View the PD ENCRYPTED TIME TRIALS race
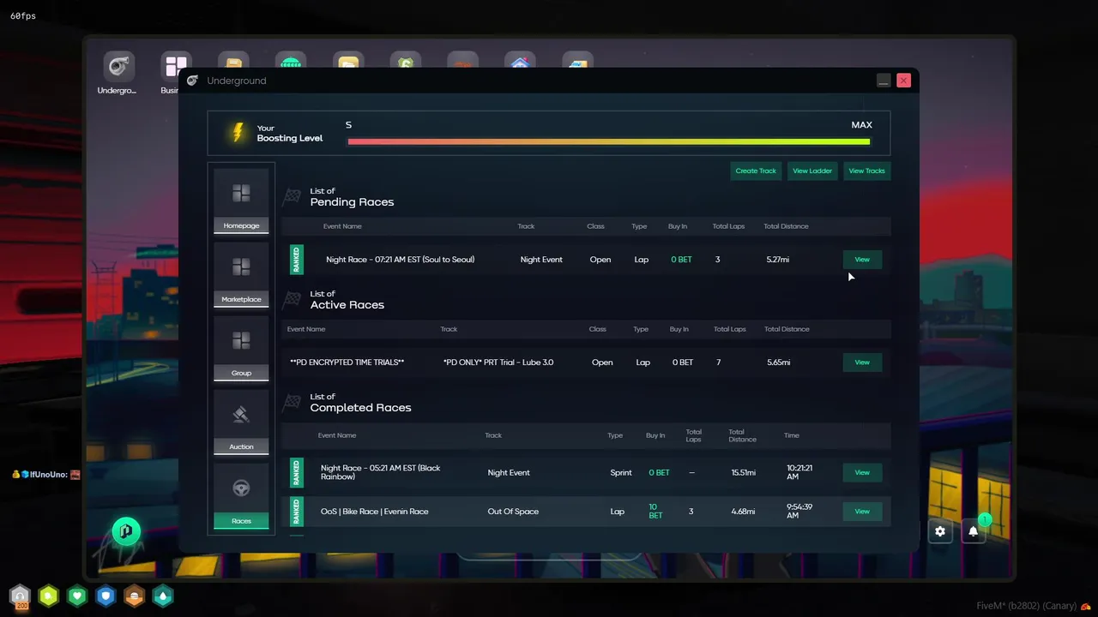 pyautogui.click(x=862, y=362)
